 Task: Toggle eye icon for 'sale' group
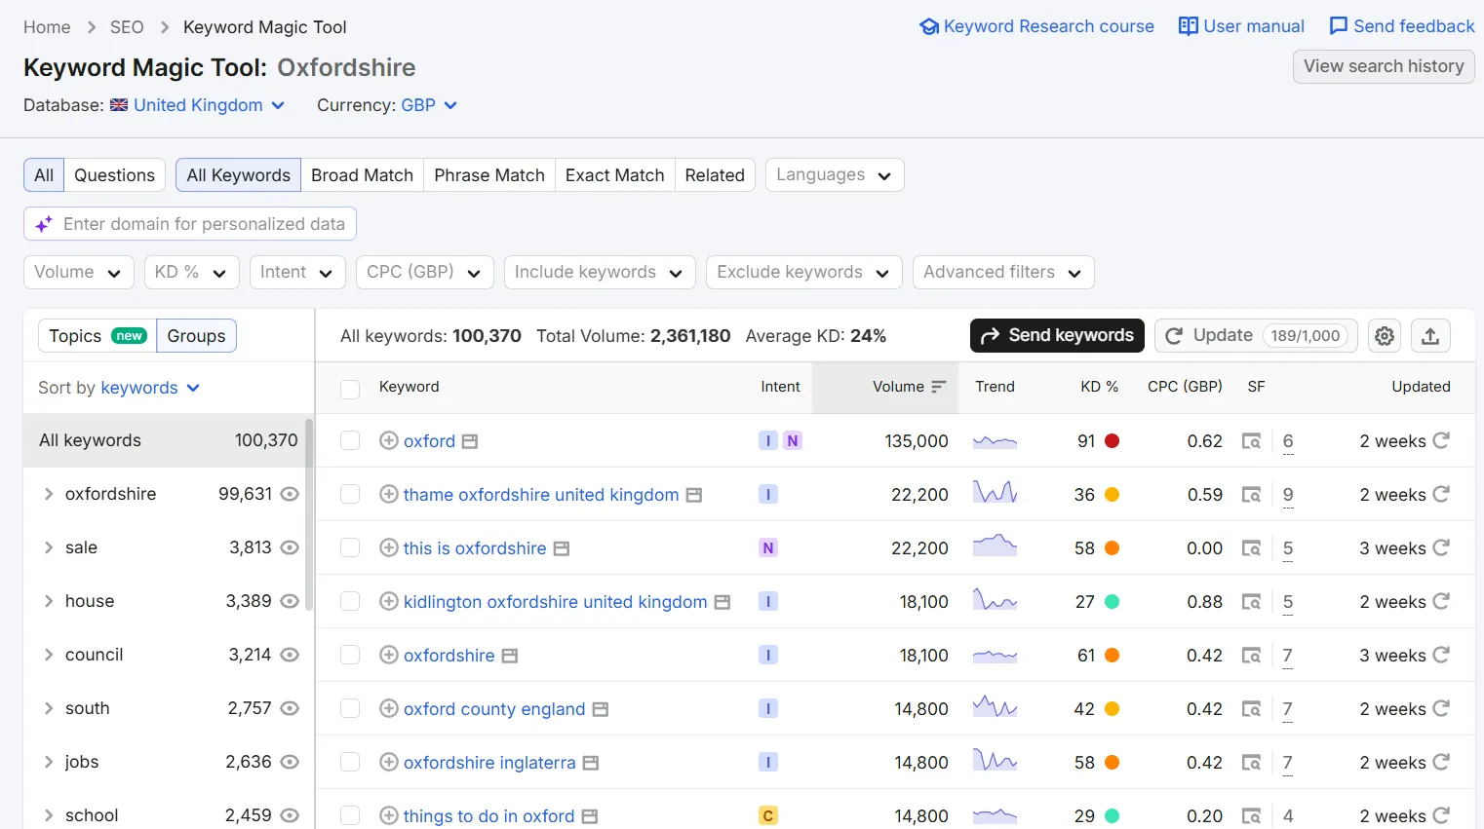[290, 547]
